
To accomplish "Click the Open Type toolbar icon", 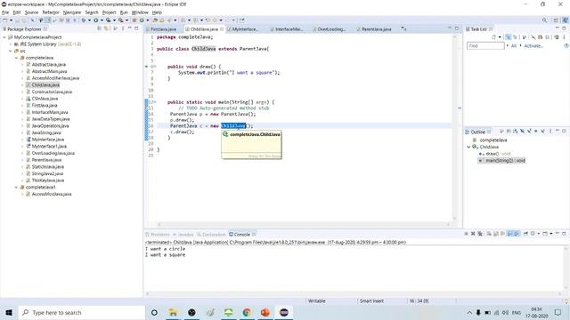I will [155, 20].
